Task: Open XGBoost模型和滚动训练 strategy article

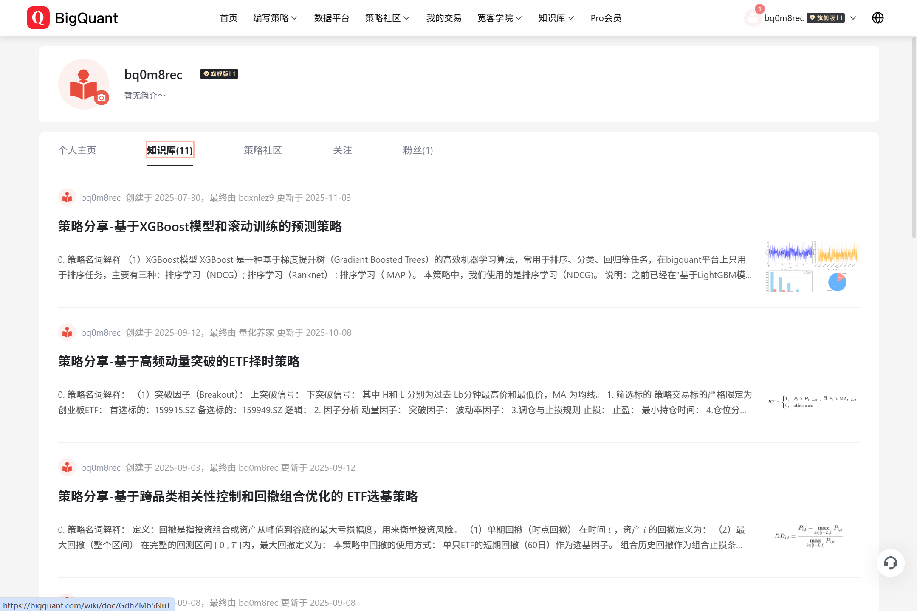Action: pyautogui.click(x=200, y=226)
